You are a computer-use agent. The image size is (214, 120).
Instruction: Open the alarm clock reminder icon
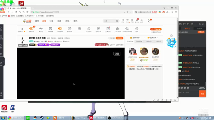(x=50, y=28)
